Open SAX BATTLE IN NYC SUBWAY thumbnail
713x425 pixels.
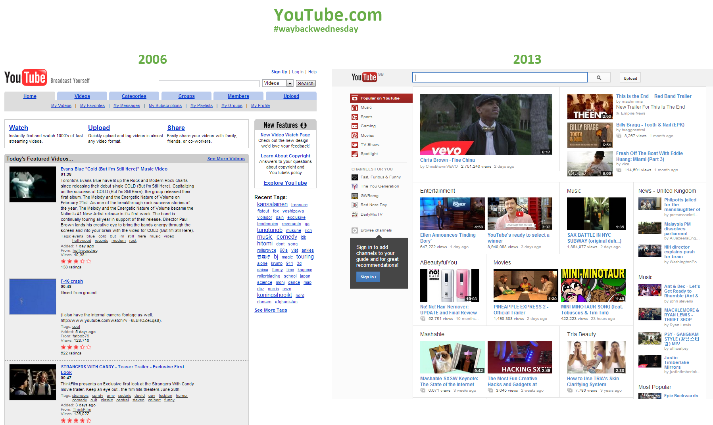click(597, 214)
